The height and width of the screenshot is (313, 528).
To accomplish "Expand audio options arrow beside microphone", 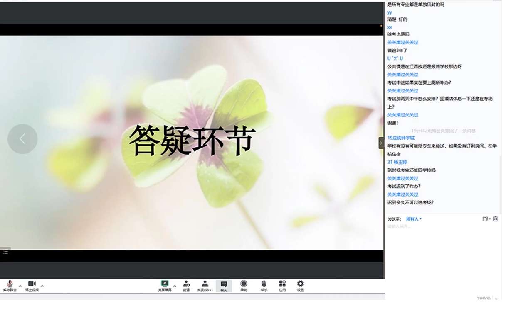I will coord(20,286).
